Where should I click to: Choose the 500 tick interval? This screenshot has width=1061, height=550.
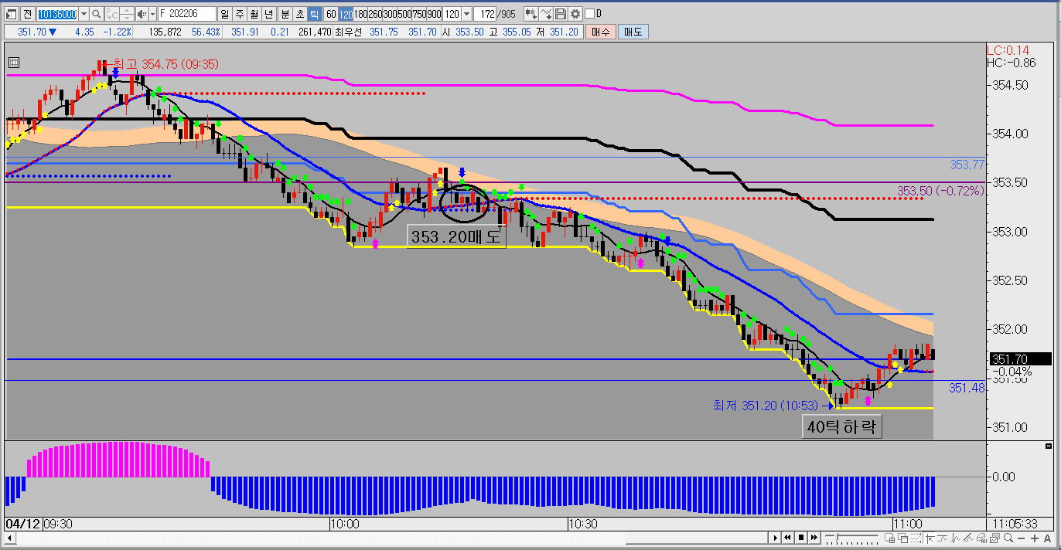404,14
